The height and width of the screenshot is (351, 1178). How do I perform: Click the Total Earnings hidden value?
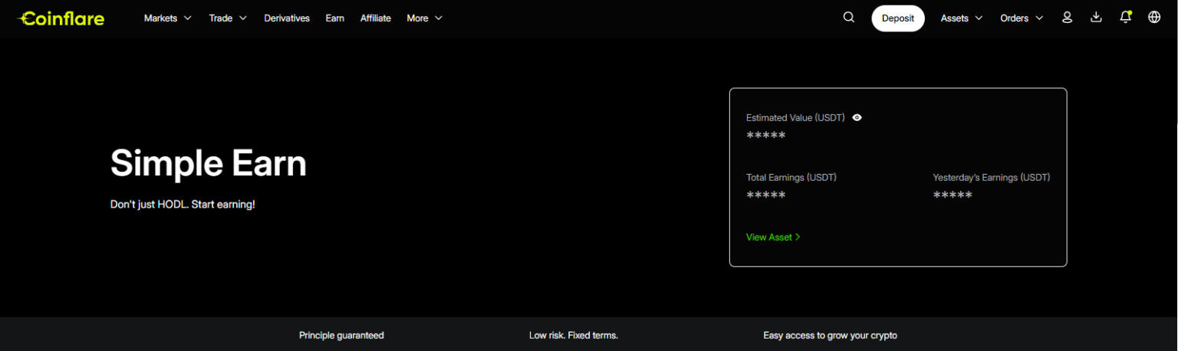click(765, 195)
